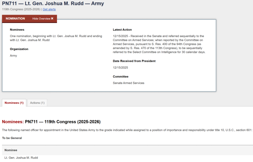Screen dimensions: 253x162
Task: Click the PN711 page title heading
Action: [x=53, y=4]
